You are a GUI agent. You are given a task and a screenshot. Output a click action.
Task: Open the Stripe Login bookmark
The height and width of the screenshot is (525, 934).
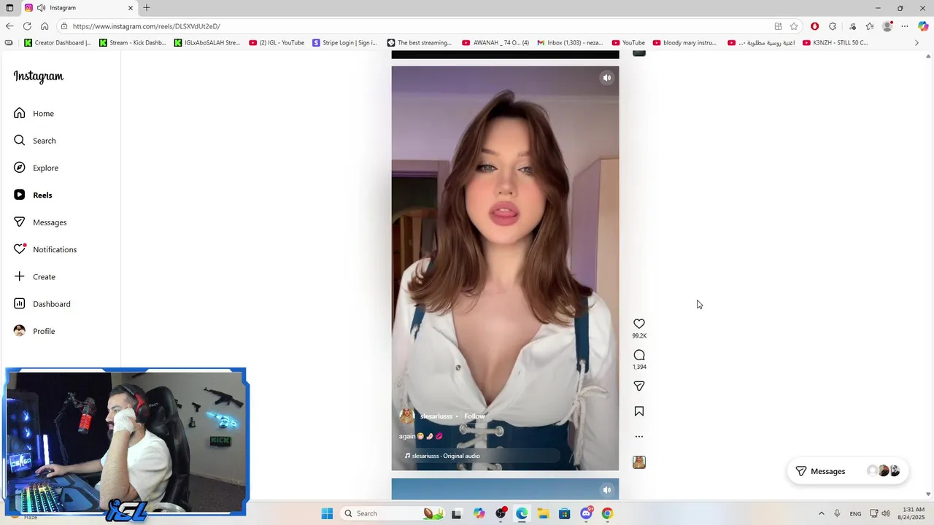tap(344, 43)
